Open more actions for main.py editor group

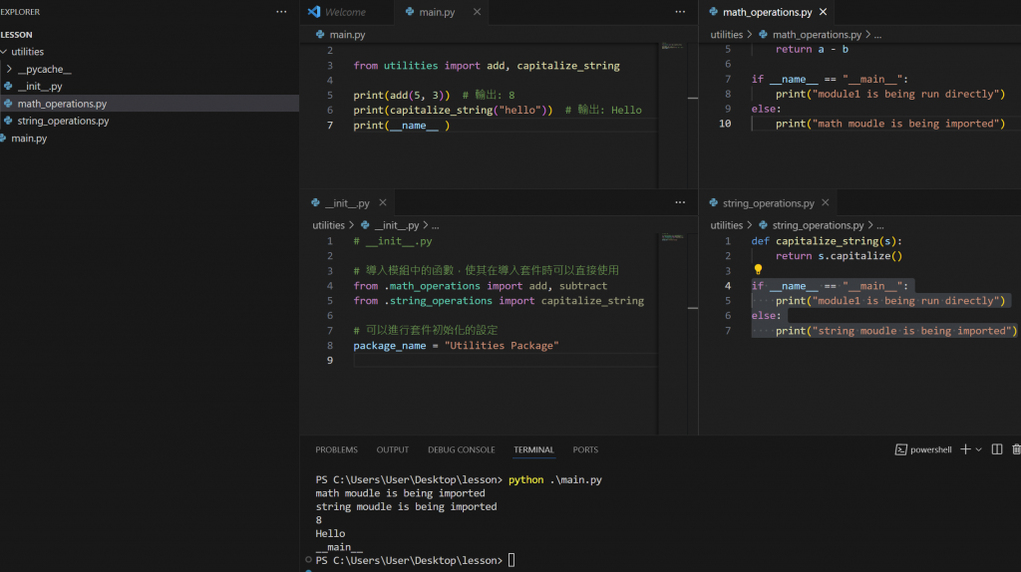[x=680, y=12]
